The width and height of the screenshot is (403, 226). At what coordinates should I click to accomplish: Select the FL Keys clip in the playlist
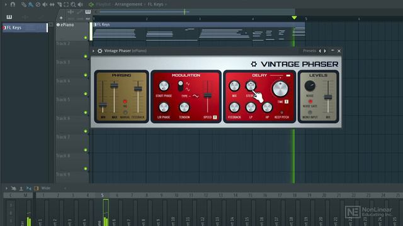coord(199,32)
